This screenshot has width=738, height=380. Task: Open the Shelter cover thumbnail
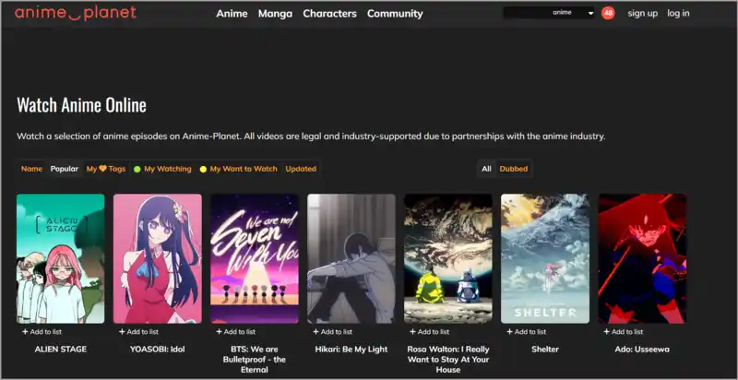545,258
